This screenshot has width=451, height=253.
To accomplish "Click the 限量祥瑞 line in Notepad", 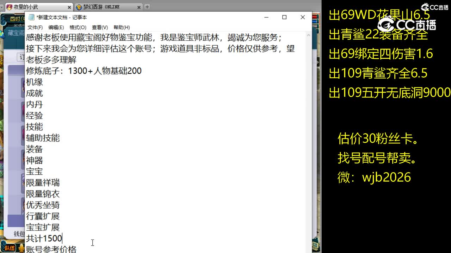I will point(43,183).
